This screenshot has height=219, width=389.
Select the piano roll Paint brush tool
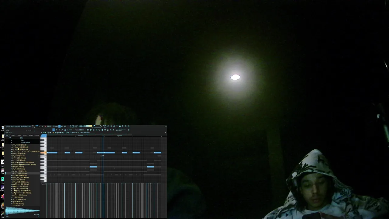pos(55,133)
